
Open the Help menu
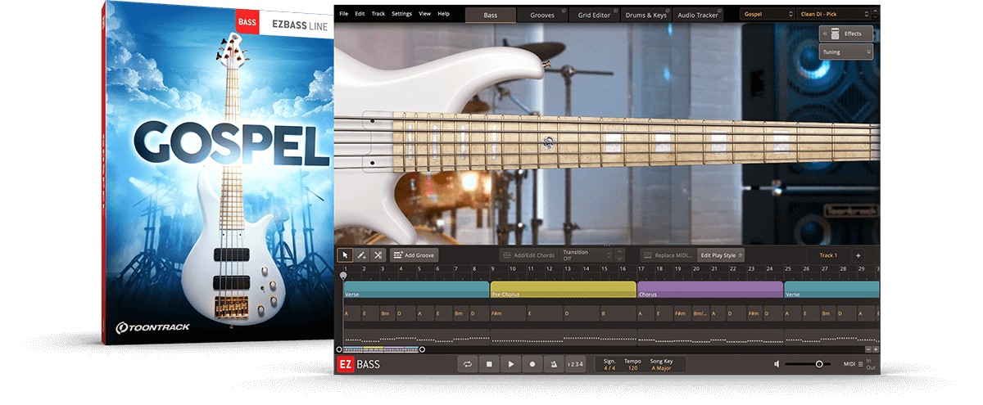[x=443, y=14]
